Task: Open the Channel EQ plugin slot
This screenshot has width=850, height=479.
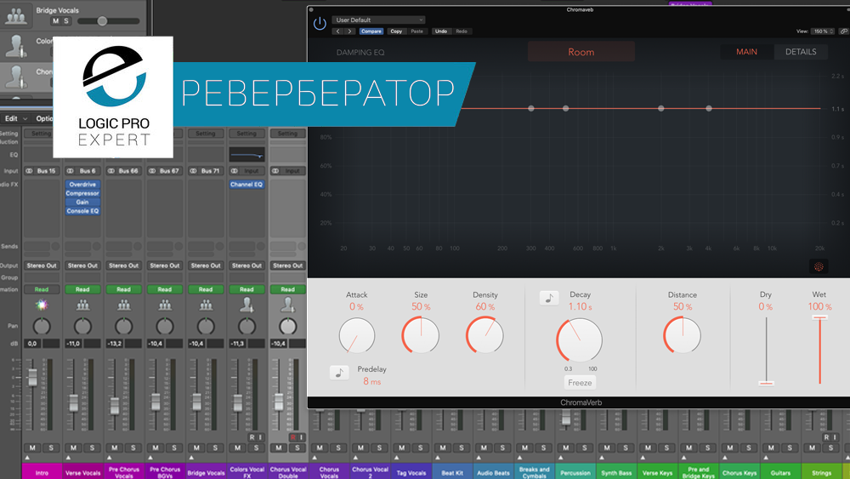Action: tap(246, 185)
